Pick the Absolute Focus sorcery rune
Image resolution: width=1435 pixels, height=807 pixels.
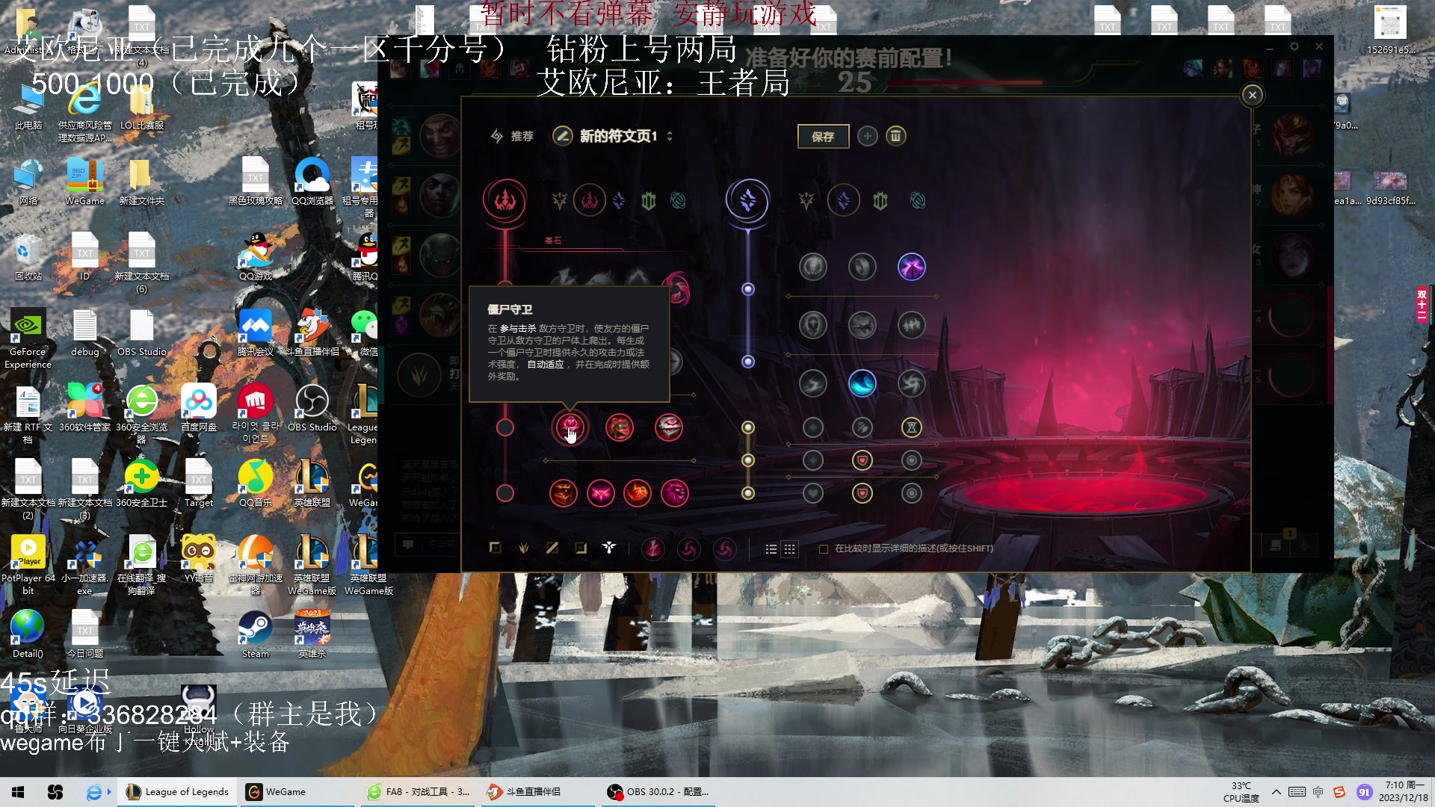point(912,325)
